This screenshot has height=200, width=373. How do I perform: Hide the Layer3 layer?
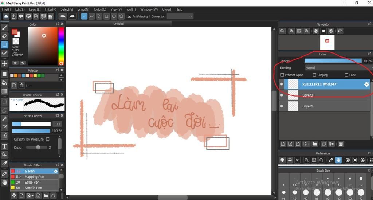(x=282, y=95)
